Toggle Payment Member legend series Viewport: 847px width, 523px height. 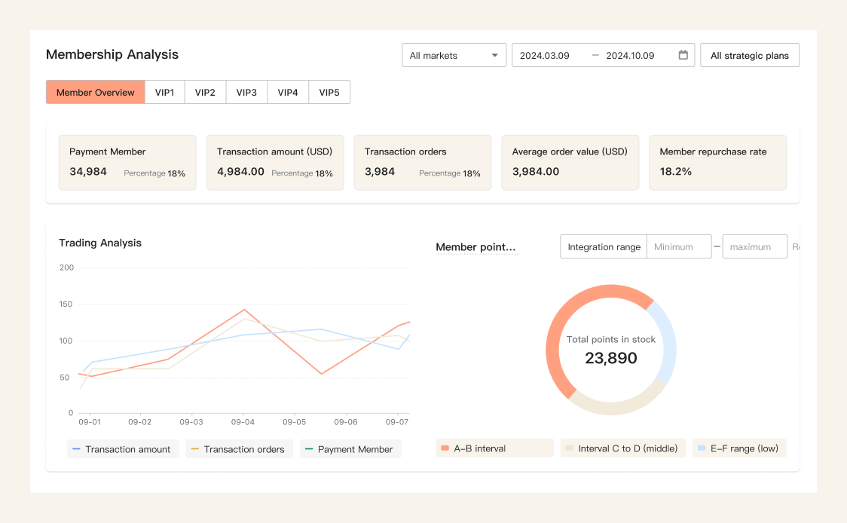click(351, 449)
